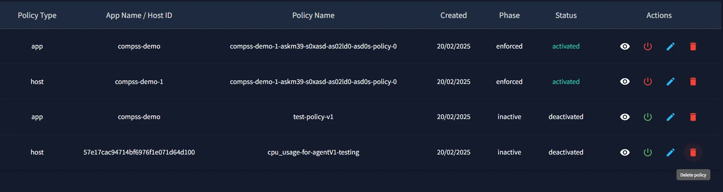Click 'enforced' phase in the compss-demo-1 row
This screenshot has width=723, height=192.
pos(509,82)
